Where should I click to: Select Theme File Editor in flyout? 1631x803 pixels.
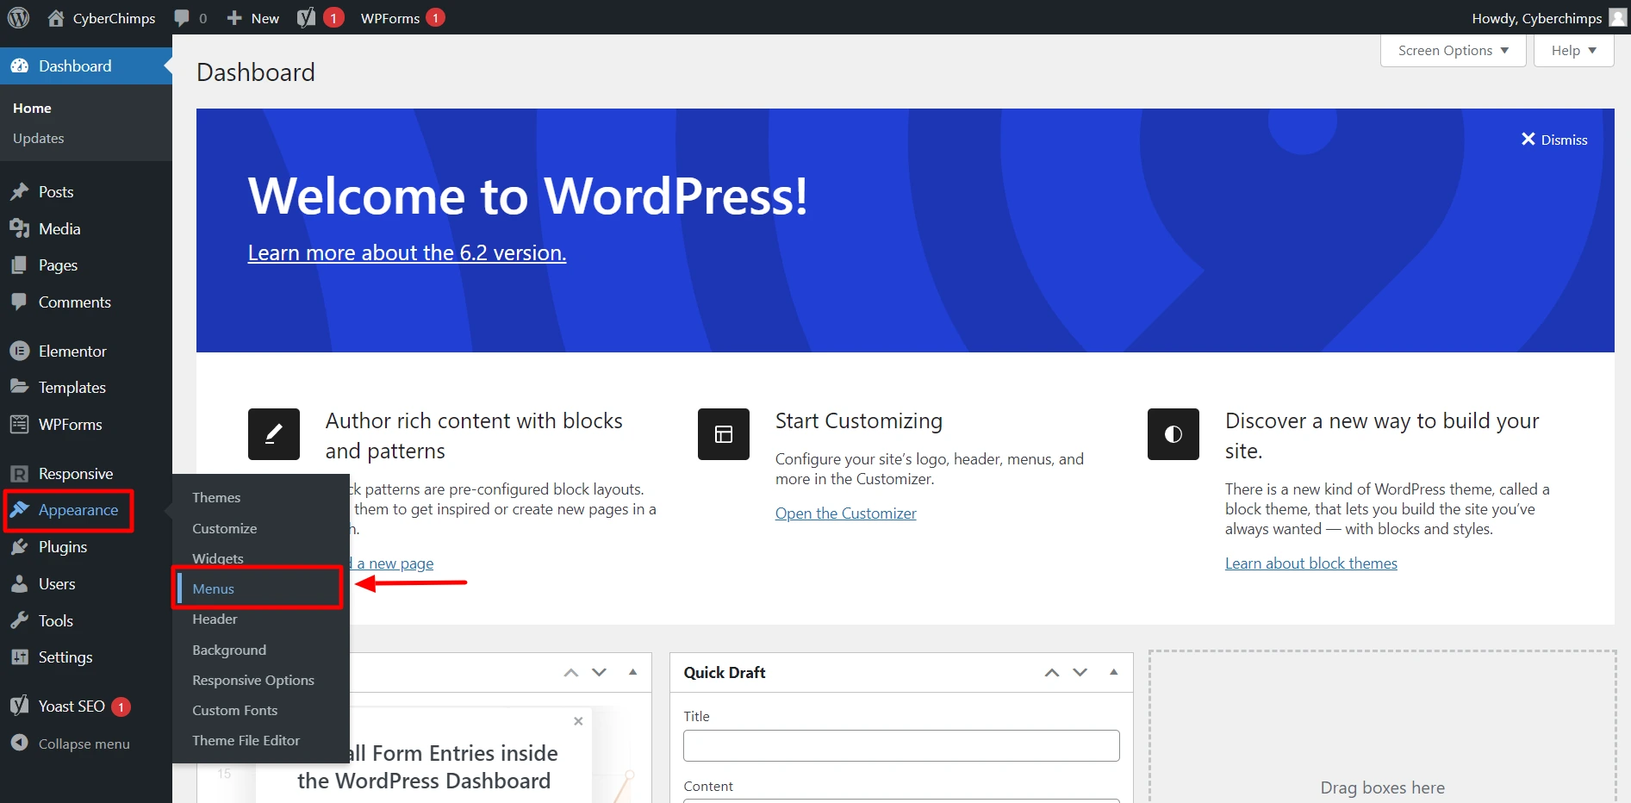(246, 740)
